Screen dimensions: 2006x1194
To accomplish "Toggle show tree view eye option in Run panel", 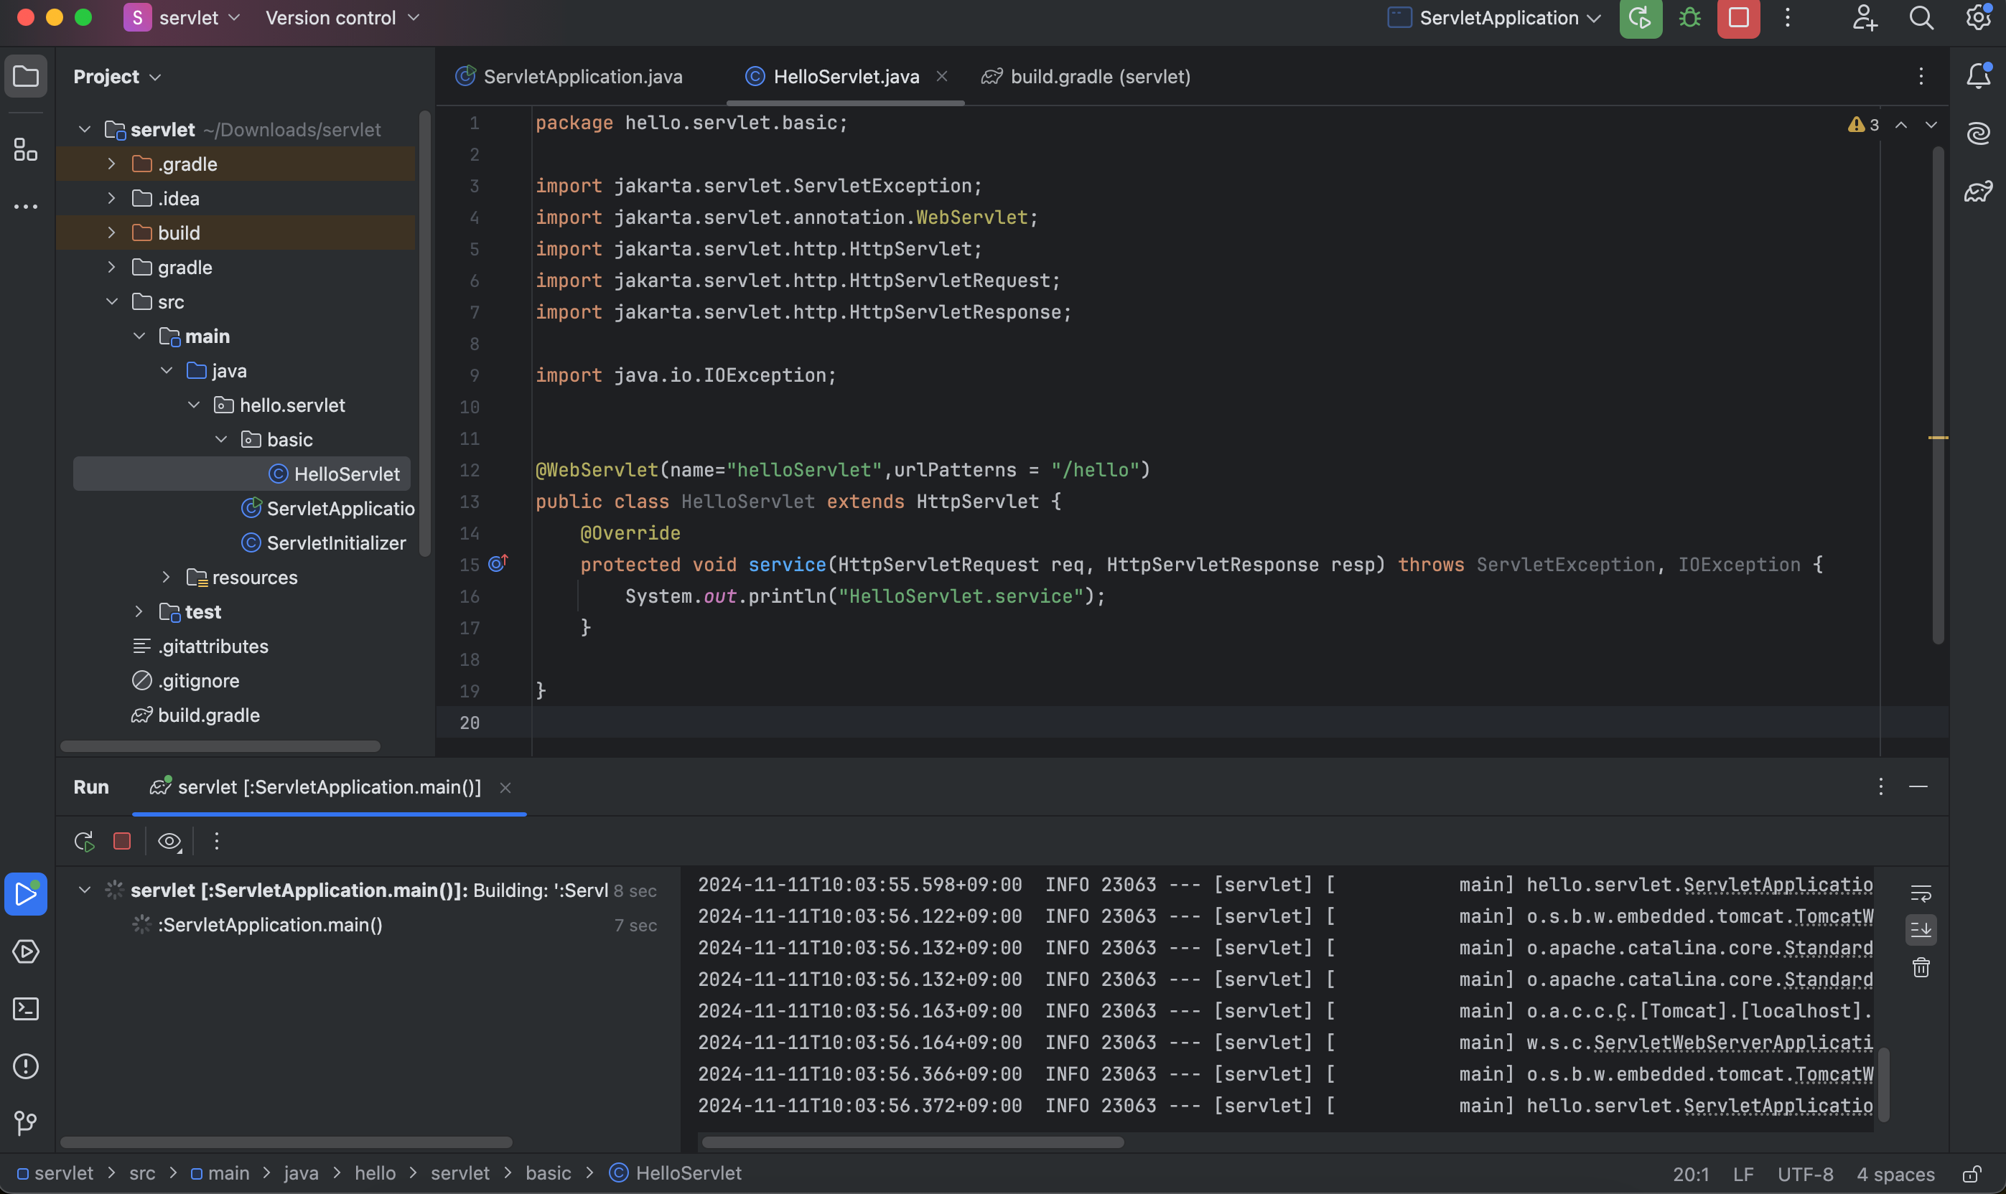I will point(170,842).
